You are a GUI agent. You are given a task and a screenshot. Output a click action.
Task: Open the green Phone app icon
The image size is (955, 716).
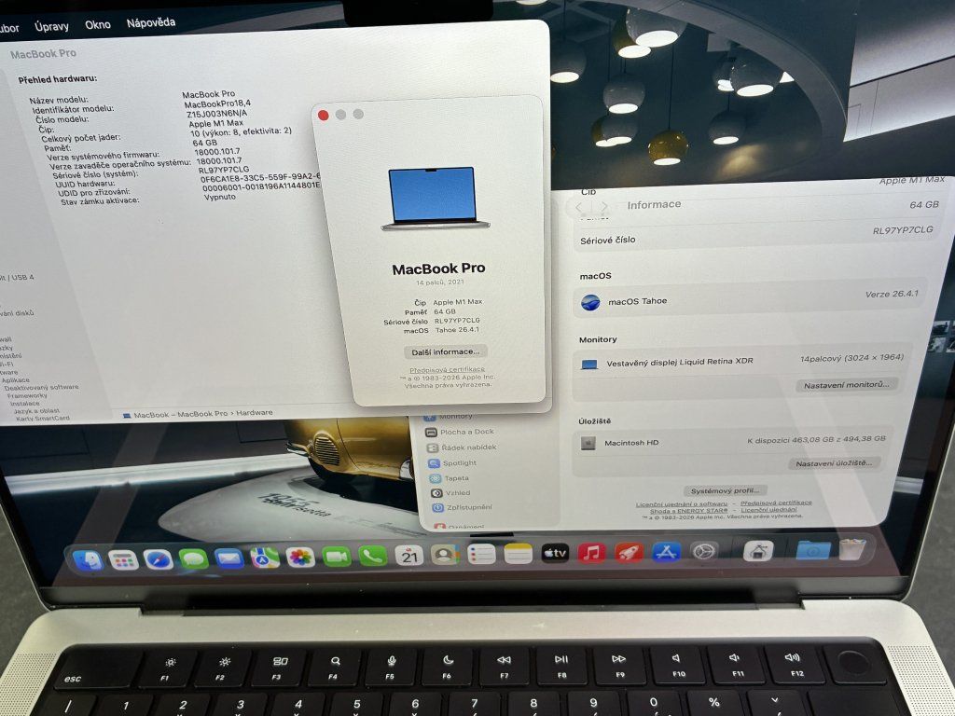tap(372, 556)
